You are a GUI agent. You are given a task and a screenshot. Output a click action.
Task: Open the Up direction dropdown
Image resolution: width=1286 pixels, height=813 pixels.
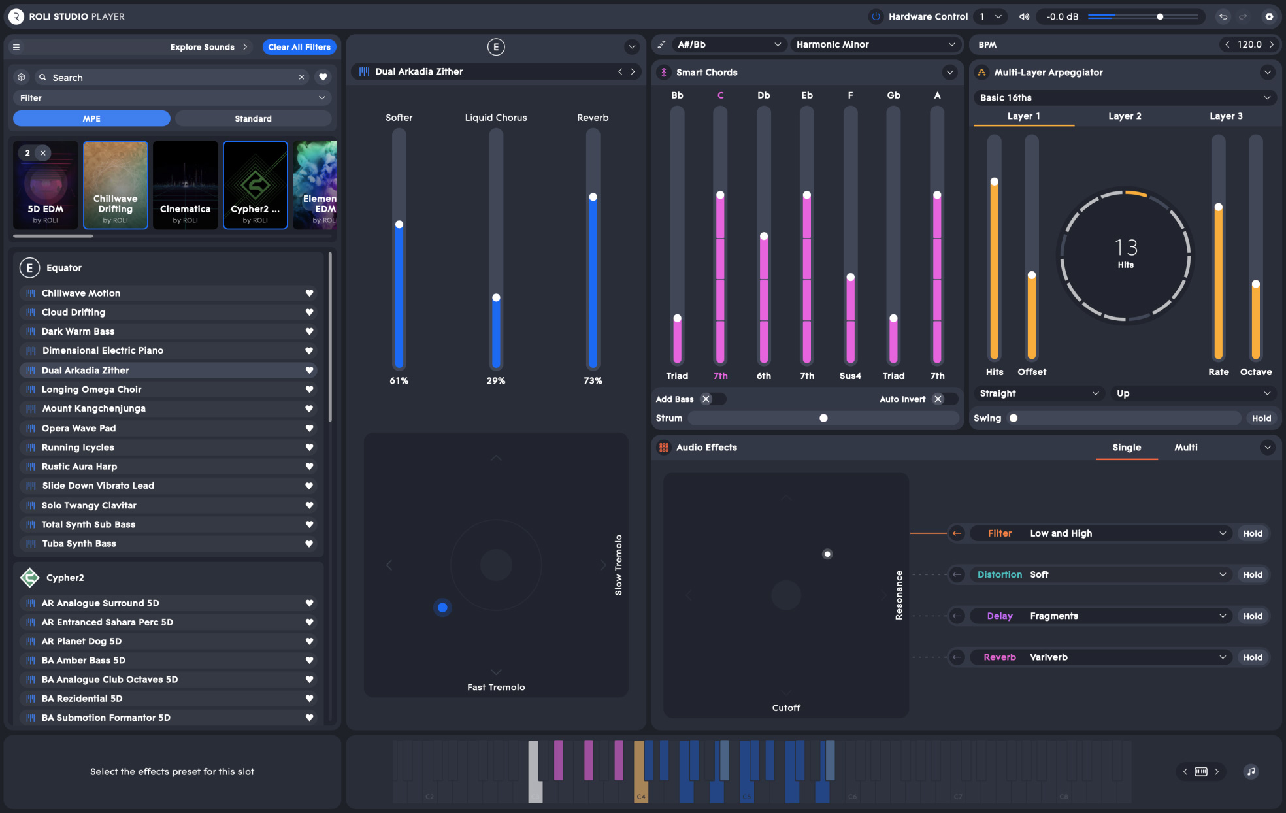point(1193,393)
